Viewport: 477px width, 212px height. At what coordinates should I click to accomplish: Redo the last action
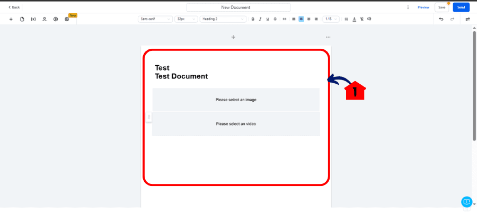pos(453,19)
